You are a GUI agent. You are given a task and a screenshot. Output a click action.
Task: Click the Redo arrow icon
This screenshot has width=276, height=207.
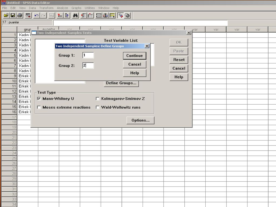point(43,15)
